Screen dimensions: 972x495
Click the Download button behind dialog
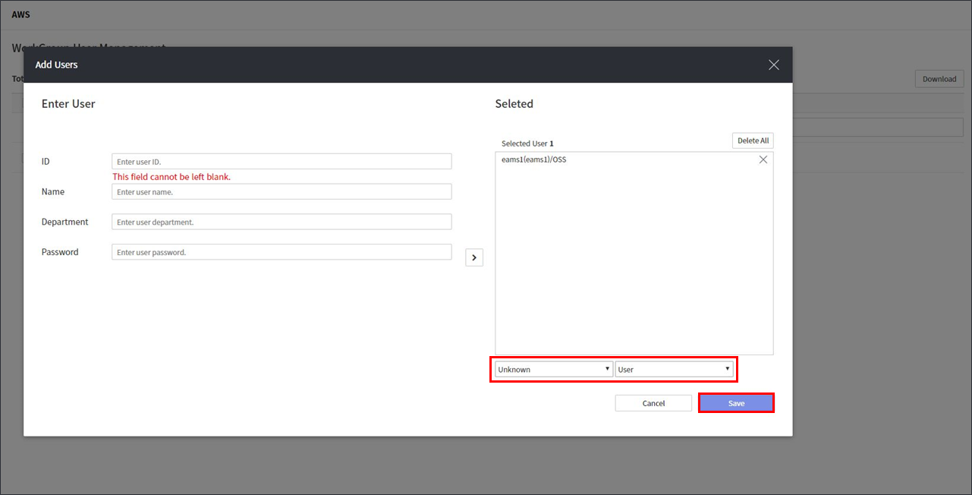939,79
